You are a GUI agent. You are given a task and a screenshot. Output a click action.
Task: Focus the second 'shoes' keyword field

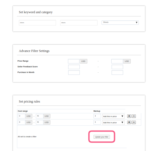point(78,23)
